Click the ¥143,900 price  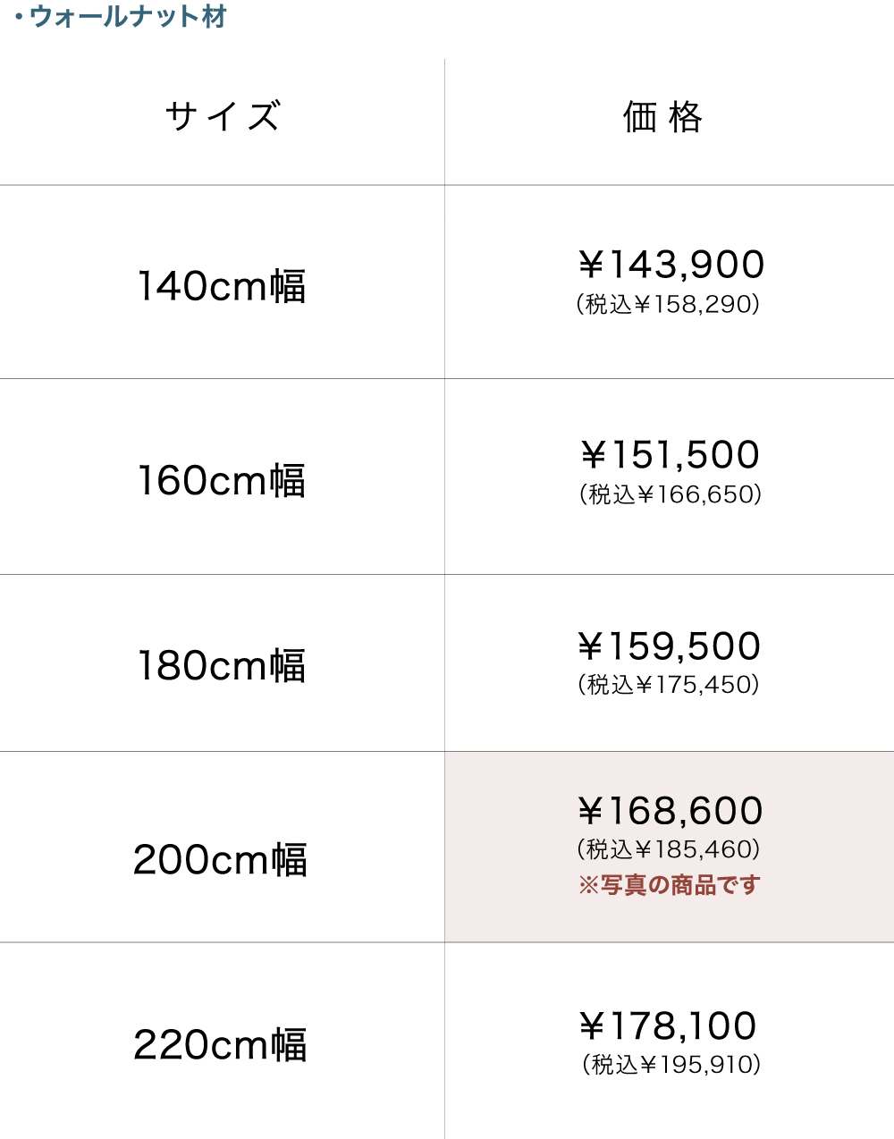670,265
